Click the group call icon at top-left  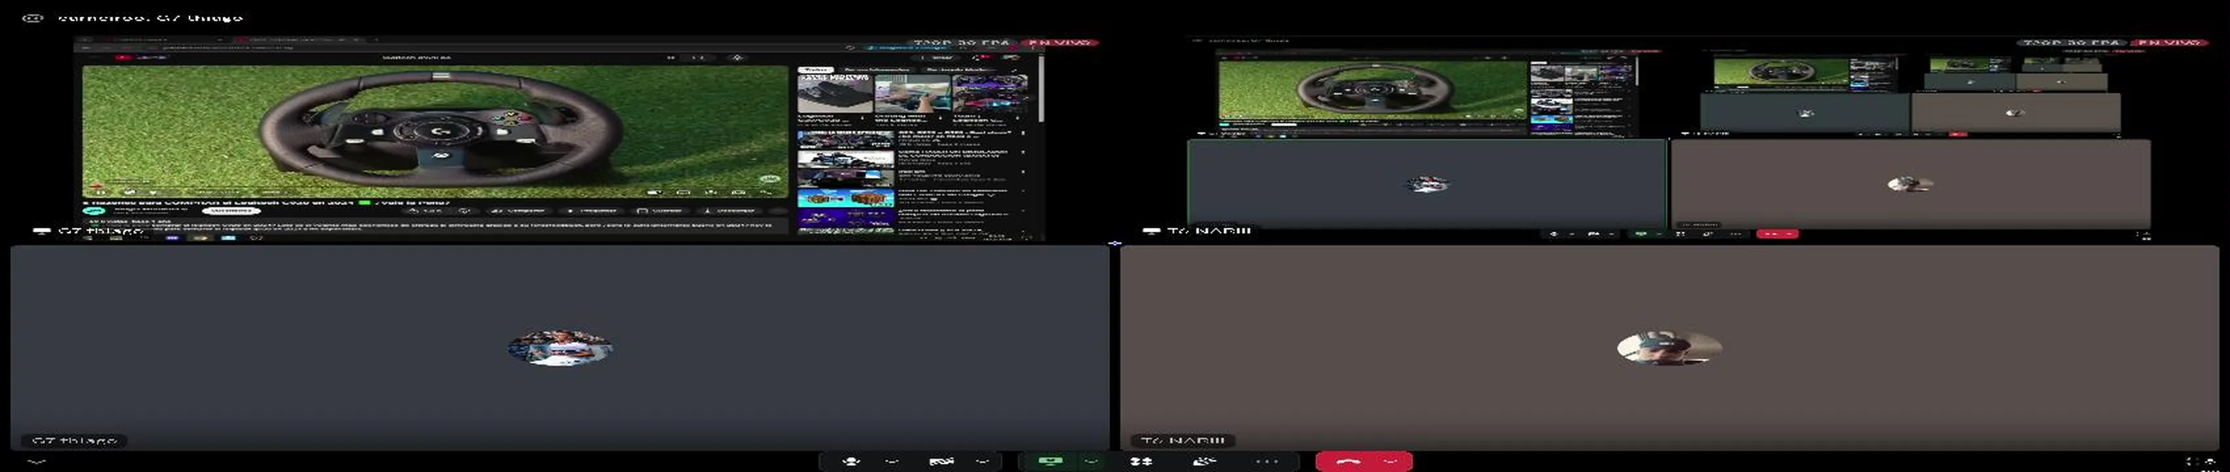[x=33, y=17]
